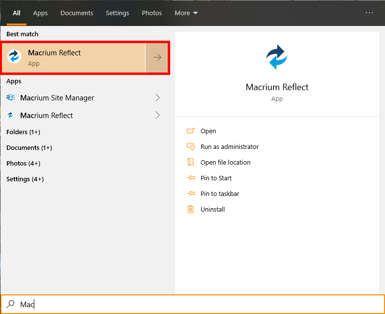Click the Macrium Reflect title in preview pane
This screenshot has width=385, height=314.
(277, 87)
